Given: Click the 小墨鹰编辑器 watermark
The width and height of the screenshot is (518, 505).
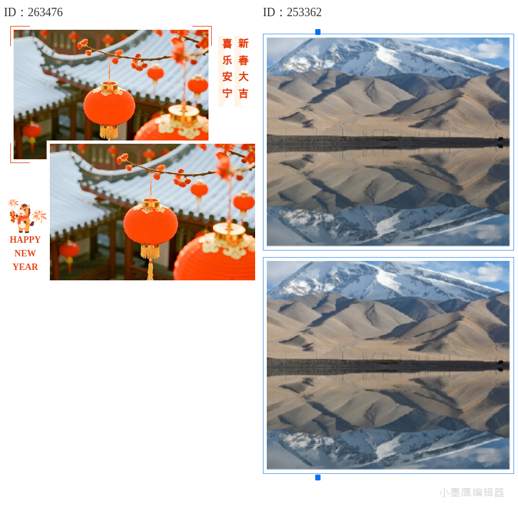Looking at the screenshot, I should (x=471, y=492).
